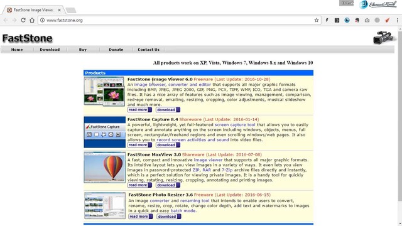Click read more for FastStone Capture
Viewport: 402px width, 226px height.
tap(139, 145)
